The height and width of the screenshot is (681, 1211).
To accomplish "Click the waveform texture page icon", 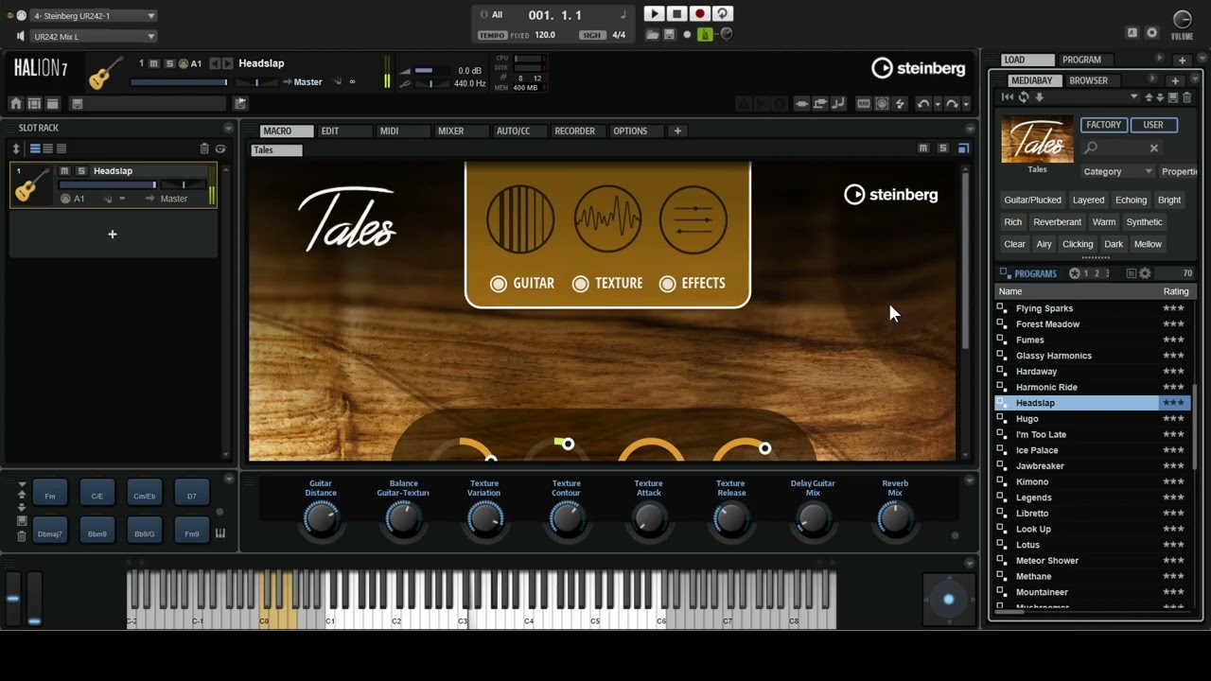I will [x=607, y=219].
